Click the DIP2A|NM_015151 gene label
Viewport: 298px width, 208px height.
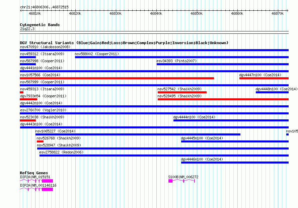tap(35, 177)
